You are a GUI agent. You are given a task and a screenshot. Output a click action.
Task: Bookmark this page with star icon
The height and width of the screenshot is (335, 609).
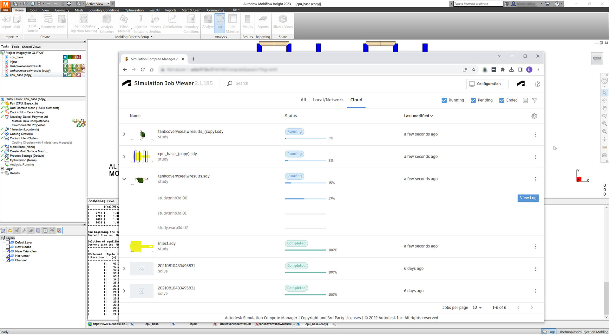(474, 70)
